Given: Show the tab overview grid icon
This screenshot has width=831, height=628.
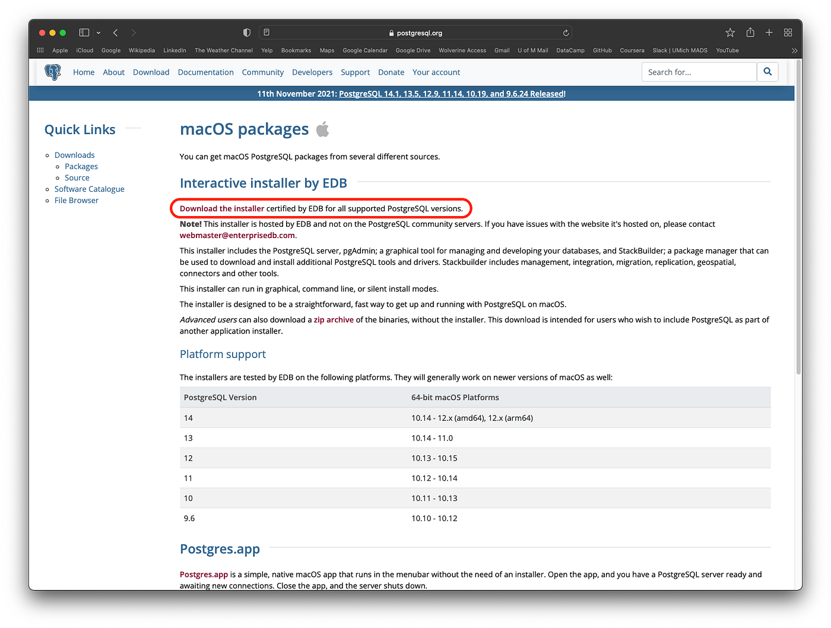Looking at the screenshot, I should coord(788,33).
